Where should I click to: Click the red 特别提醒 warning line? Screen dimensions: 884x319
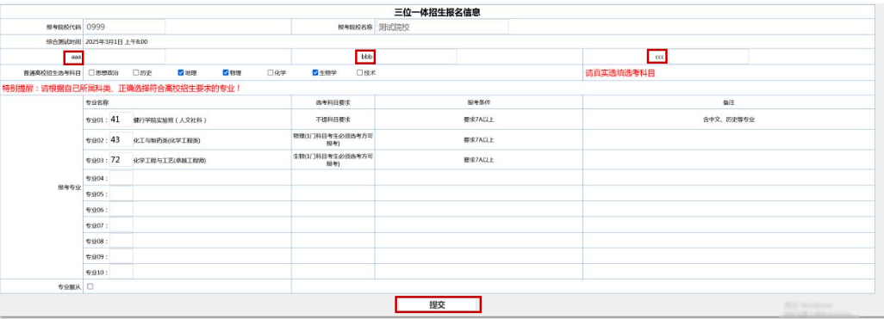[121, 89]
